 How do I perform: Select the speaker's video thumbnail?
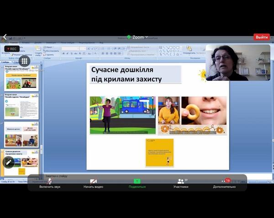click(x=238, y=62)
